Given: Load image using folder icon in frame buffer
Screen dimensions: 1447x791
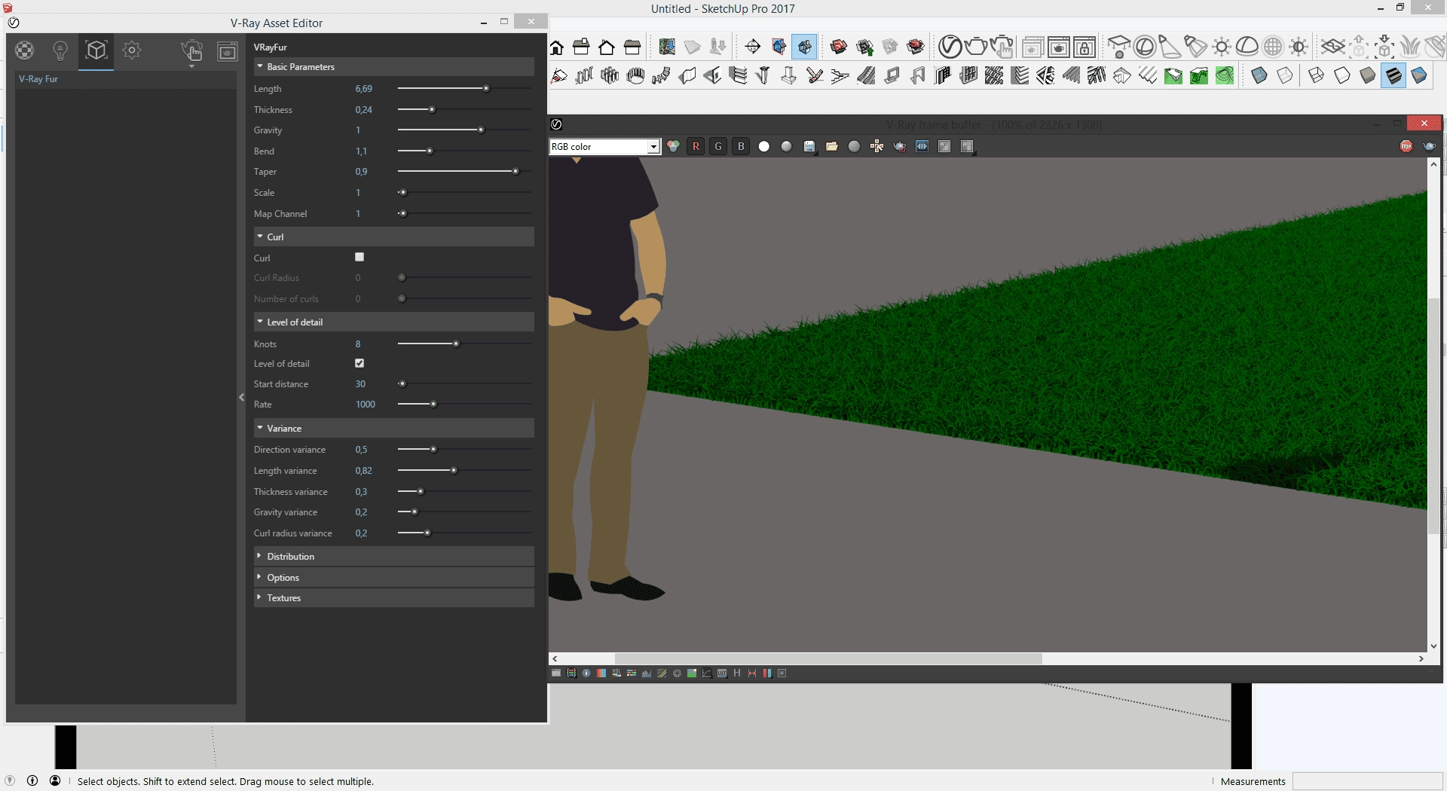Looking at the screenshot, I should (x=831, y=146).
